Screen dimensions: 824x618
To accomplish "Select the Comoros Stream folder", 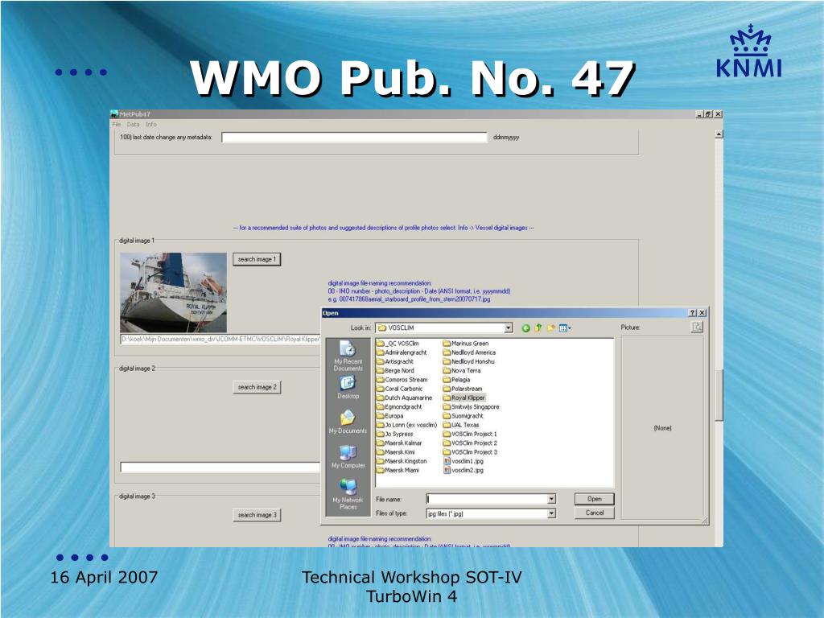I will 402,380.
